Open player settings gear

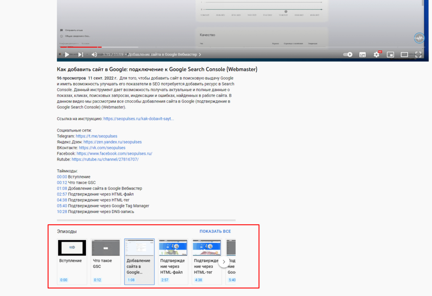point(376,54)
